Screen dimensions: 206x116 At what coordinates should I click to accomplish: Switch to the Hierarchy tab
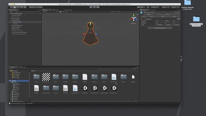coord(14,10)
